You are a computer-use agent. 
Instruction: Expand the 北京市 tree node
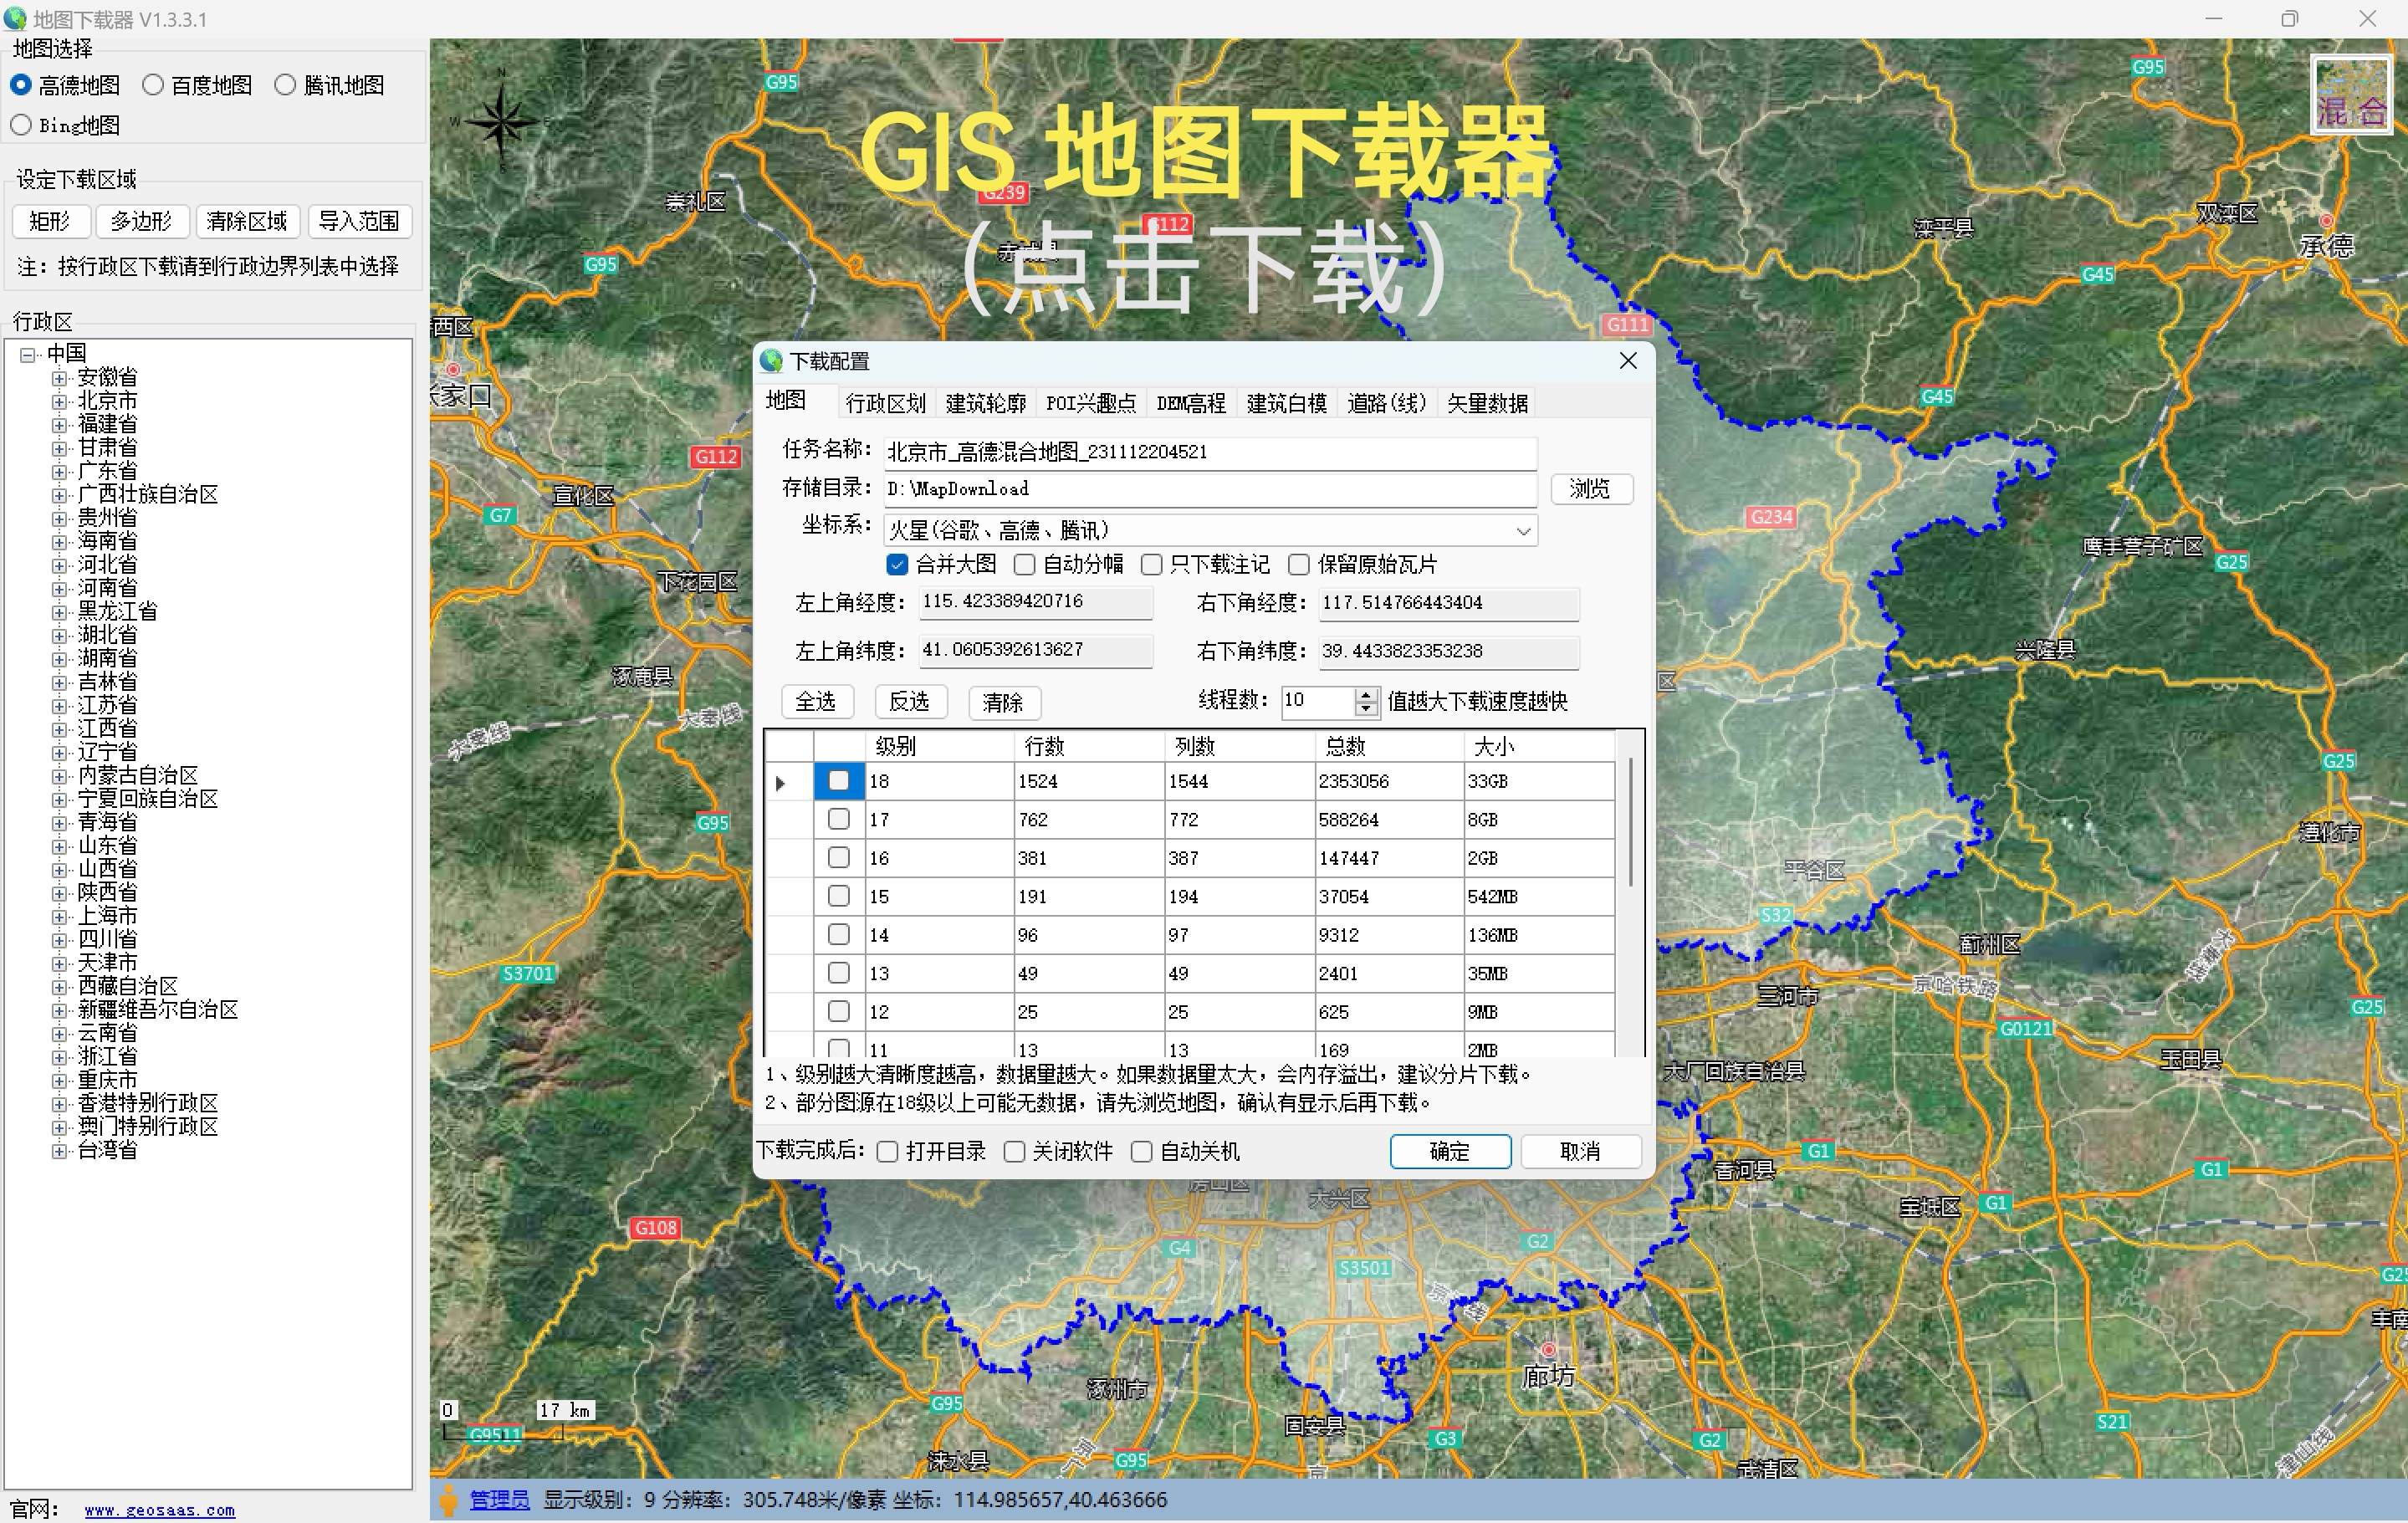click(60, 401)
